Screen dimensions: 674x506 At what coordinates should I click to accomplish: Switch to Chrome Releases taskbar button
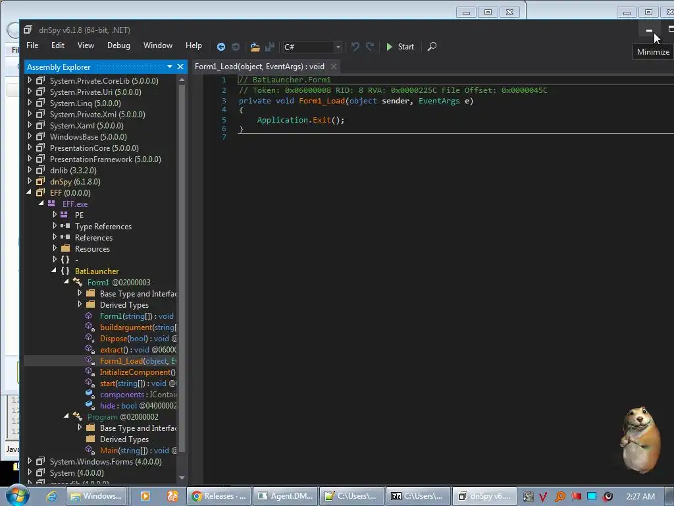[219, 496]
